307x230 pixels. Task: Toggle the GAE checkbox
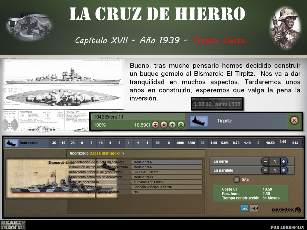pyautogui.click(x=237, y=179)
